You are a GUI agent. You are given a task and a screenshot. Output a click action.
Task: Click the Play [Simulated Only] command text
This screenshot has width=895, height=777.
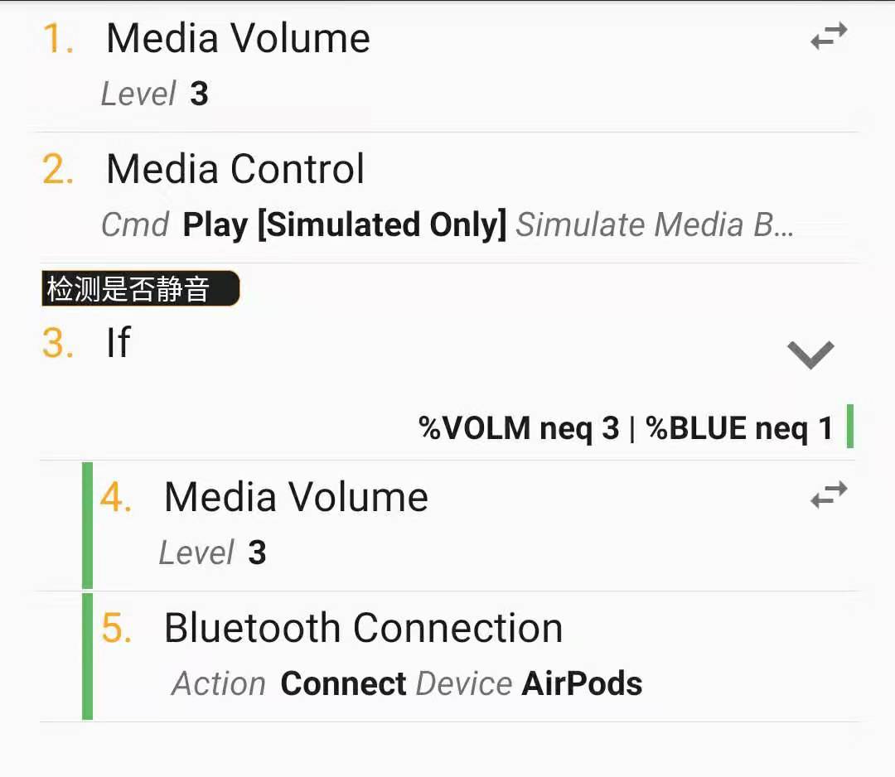pyautogui.click(x=344, y=225)
